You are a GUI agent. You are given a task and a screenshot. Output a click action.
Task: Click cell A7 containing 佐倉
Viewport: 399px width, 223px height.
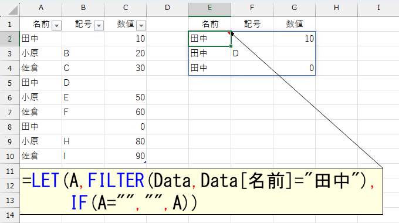click(x=40, y=112)
